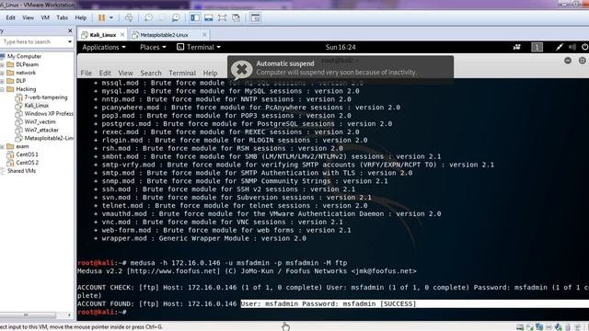Close the Library panel

coord(70,30)
